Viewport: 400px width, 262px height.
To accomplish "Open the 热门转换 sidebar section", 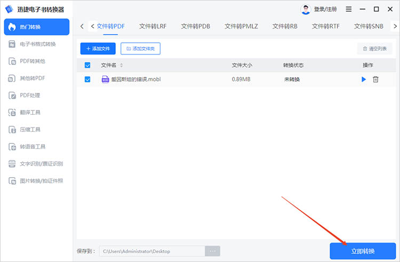I will pyautogui.click(x=37, y=27).
